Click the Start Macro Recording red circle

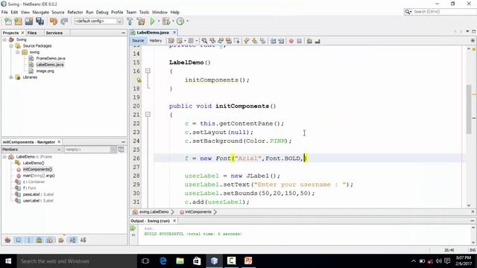pos(291,41)
